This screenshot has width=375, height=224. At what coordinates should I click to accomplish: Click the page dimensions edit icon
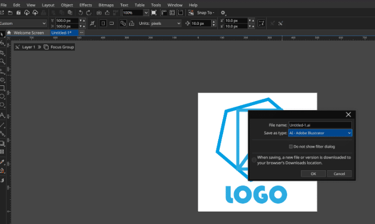click(93, 23)
